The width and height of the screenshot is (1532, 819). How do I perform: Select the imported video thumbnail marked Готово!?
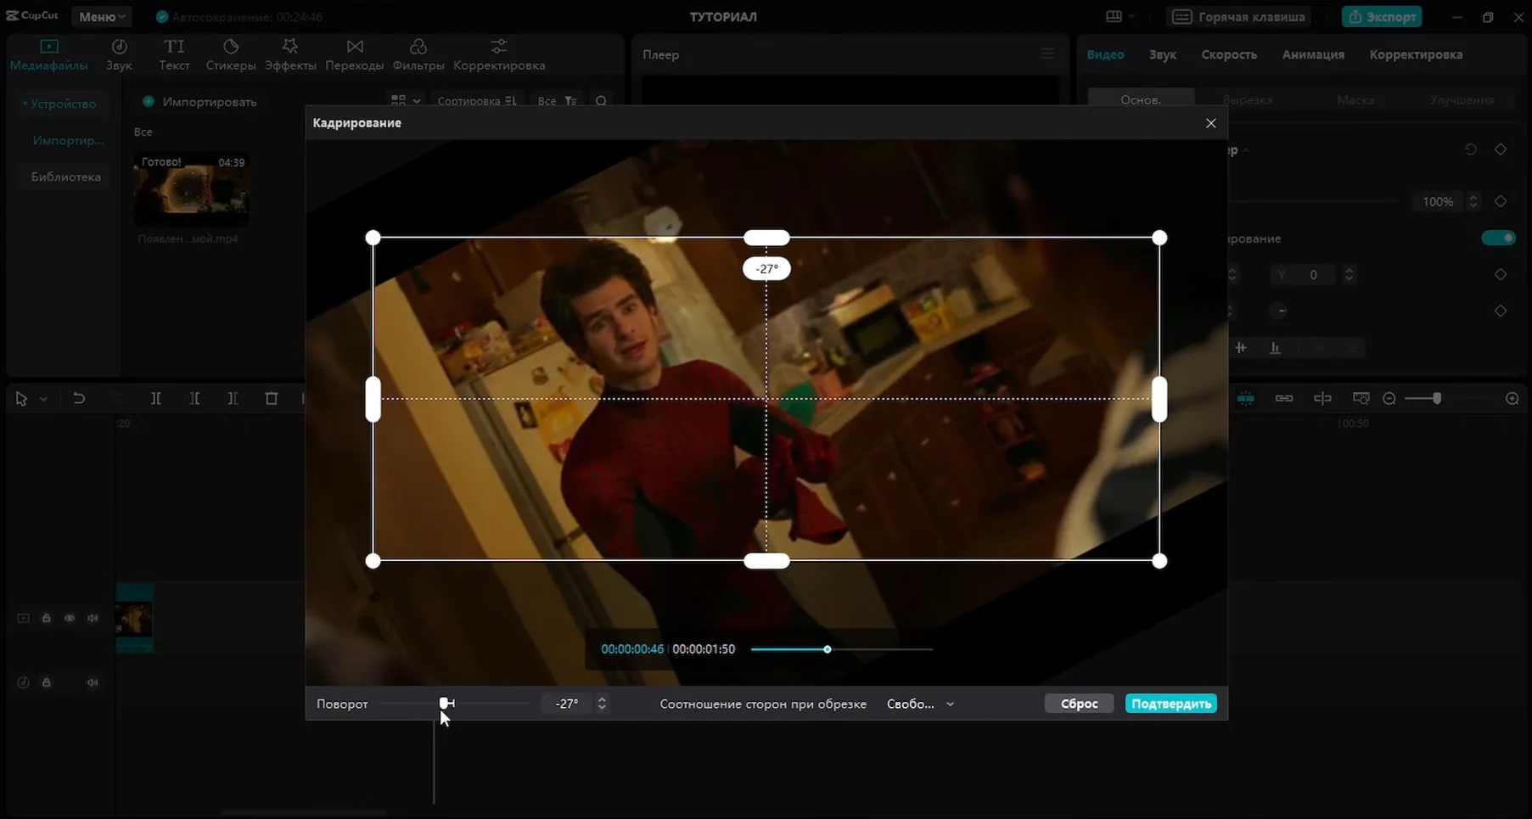click(191, 188)
